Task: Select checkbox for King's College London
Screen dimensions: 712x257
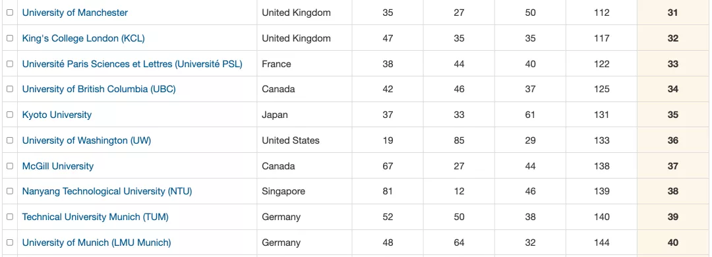Action: coord(9,38)
